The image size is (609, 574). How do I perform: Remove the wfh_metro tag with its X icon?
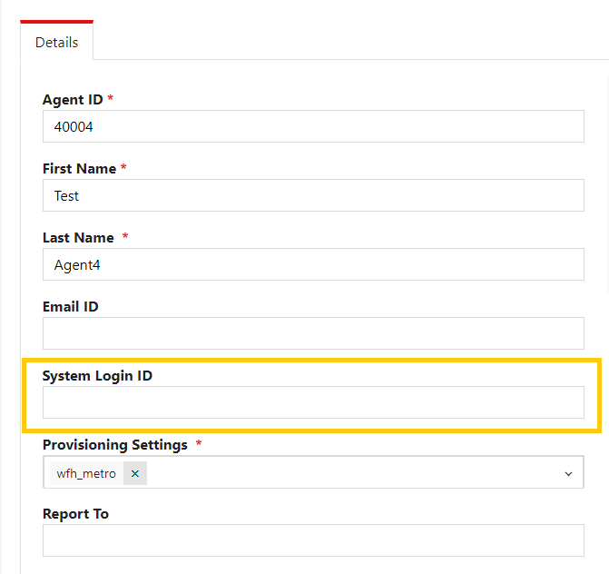coord(134,473)
